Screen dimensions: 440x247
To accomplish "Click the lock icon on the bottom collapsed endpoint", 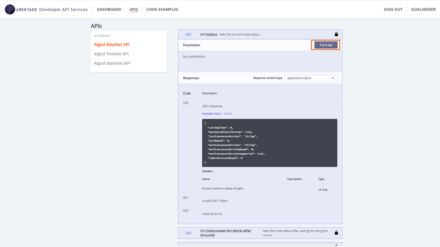I will pos(336,245).
